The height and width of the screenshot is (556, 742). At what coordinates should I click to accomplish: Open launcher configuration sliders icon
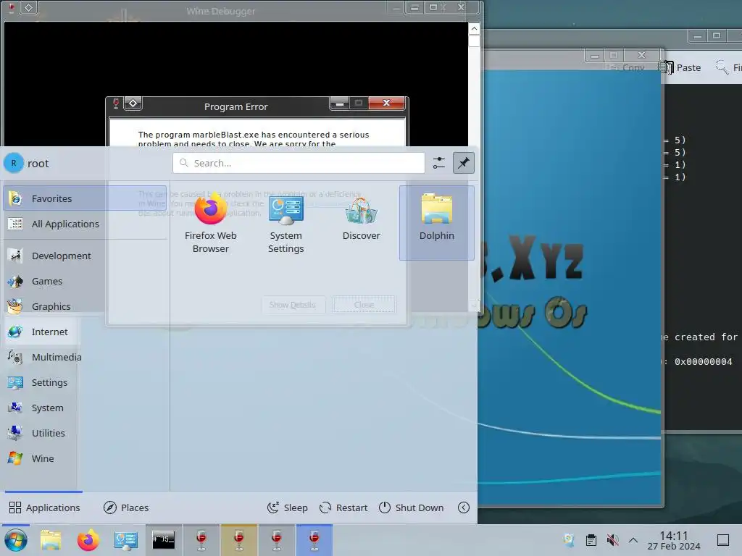438,163
